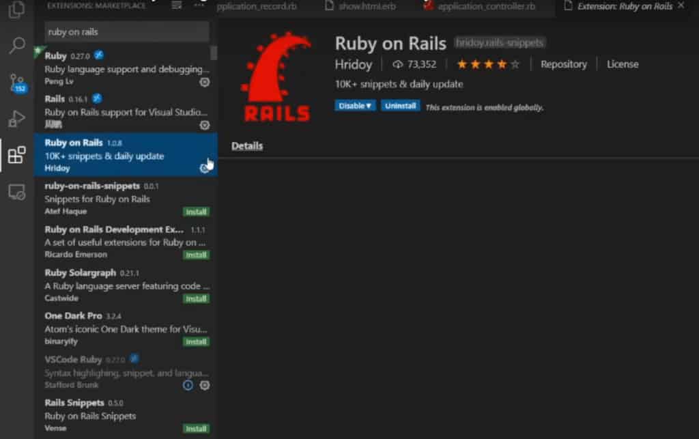Select the Extensions view icon
The width and height of the screenshot is (699, 439).
(17, 155)
